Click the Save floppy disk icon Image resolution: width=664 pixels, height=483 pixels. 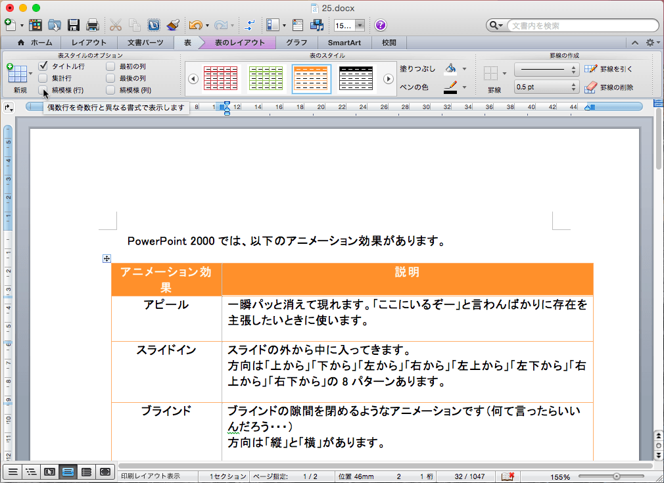pyautogui.click(x=74, y=26)
